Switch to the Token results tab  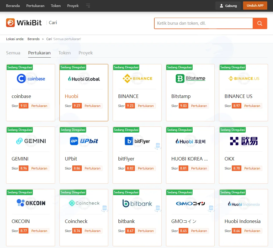tap(65, 53)
